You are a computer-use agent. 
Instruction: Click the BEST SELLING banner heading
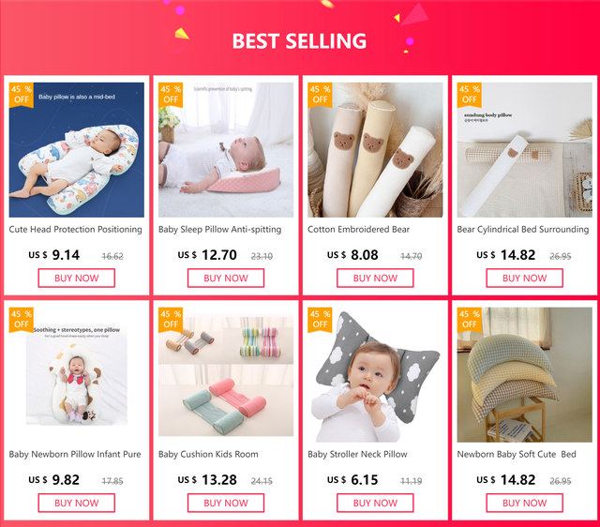[x=299, y=41]
